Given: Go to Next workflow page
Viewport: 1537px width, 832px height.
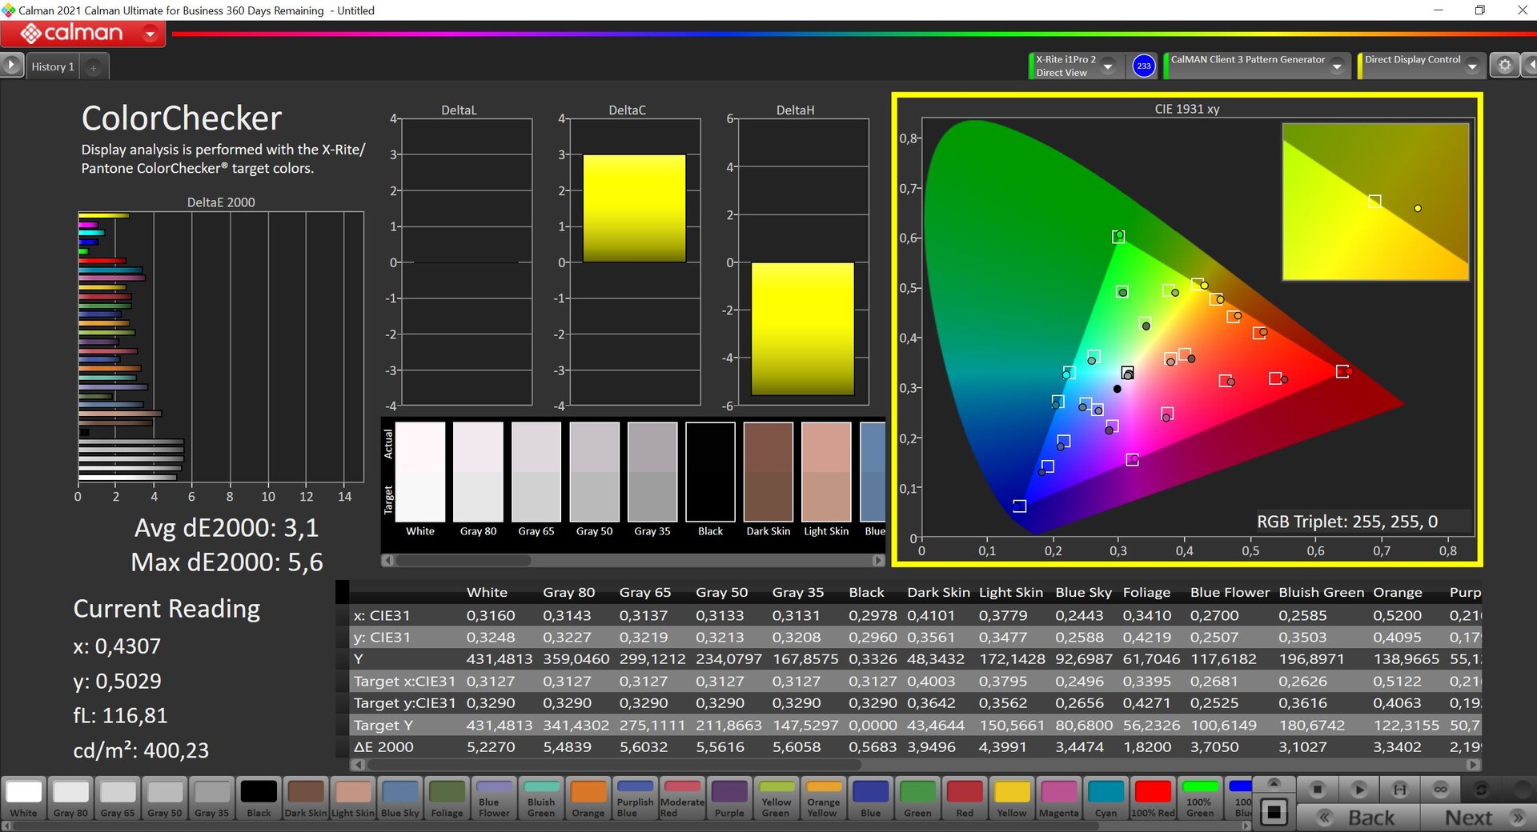Looking at the screenshot, I should pos(1479,818).
